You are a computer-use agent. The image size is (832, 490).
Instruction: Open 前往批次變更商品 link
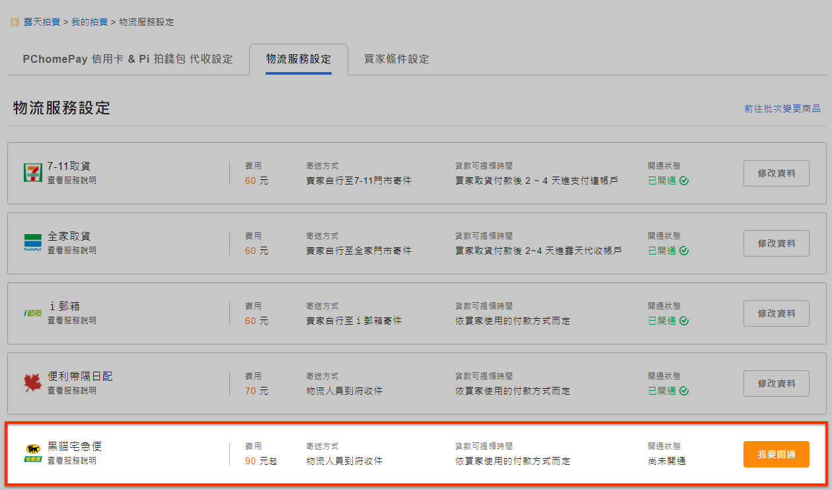click(782, 108)
